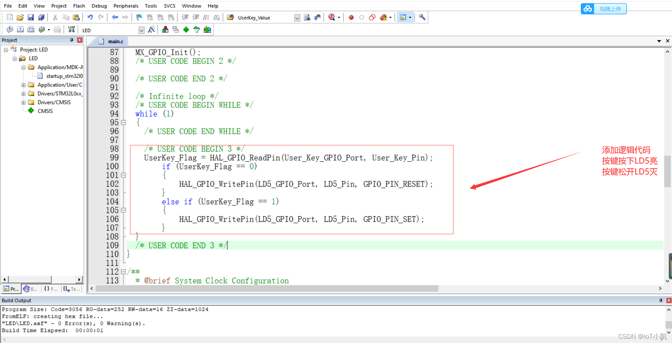672x343 pixels.
Task: Click batch build icon
Action: click(42, 30)
